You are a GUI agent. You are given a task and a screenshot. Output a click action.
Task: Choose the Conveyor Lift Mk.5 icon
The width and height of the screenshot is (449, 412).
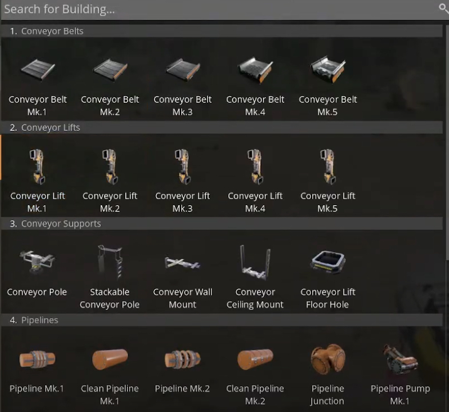(x=328, y=167)
